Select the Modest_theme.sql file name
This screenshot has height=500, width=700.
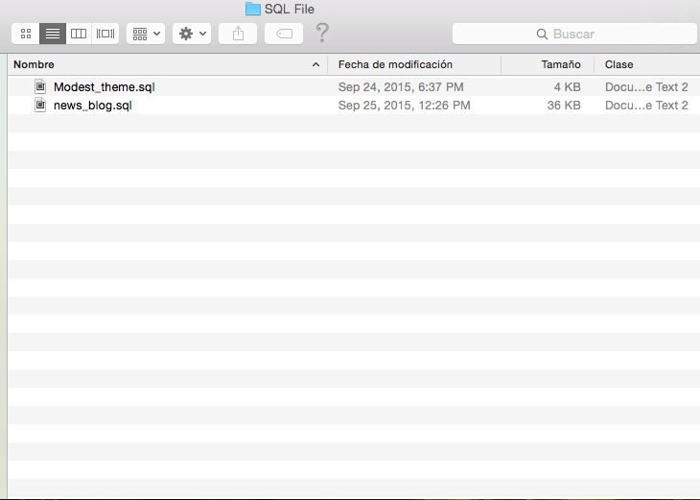pyautogui.click(x=104, y=86)
